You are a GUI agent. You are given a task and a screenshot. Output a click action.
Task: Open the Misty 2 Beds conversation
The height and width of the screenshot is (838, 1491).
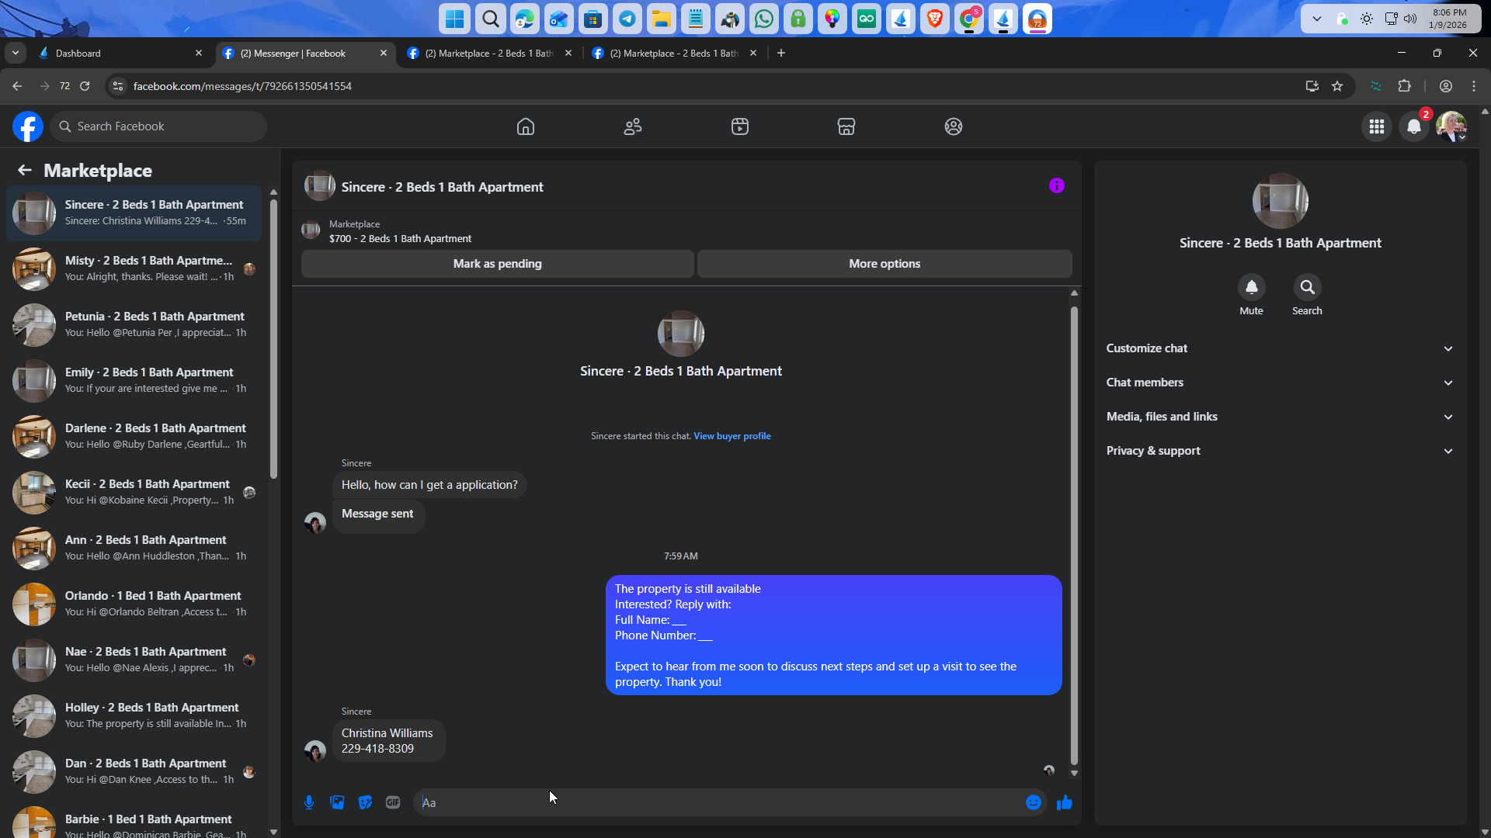pyautogui.click(x=136, y=268)
